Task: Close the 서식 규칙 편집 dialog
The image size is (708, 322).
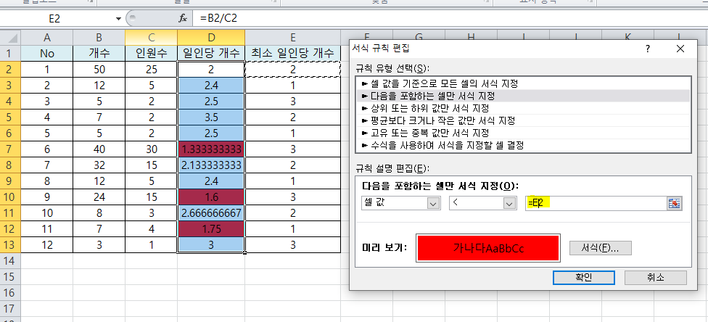Action: [680, 49]
